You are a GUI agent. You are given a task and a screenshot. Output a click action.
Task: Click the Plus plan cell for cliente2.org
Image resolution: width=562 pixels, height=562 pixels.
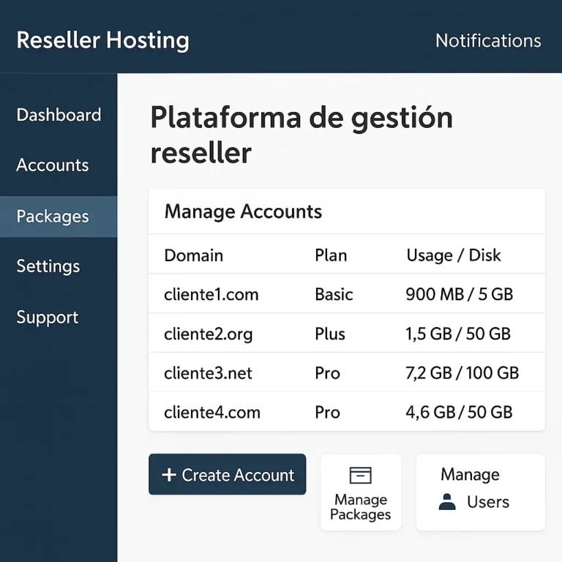[330, 334]
